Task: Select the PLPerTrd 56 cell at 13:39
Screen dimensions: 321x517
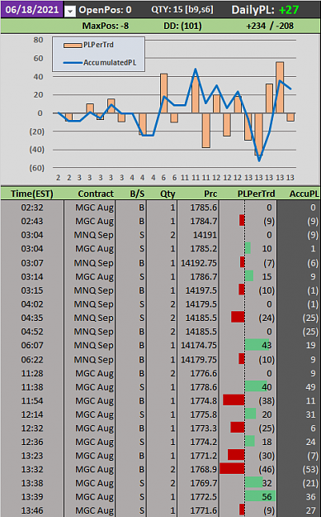Action: 248,497
